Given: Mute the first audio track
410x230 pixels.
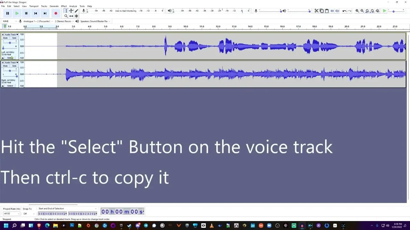Looking at the screenshot, I should point(5,38).
